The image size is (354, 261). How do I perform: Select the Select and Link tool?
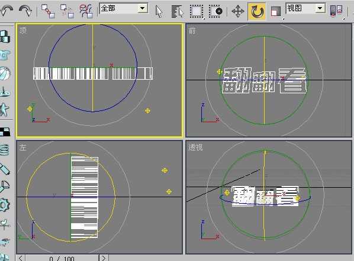(x=48, y=11)
